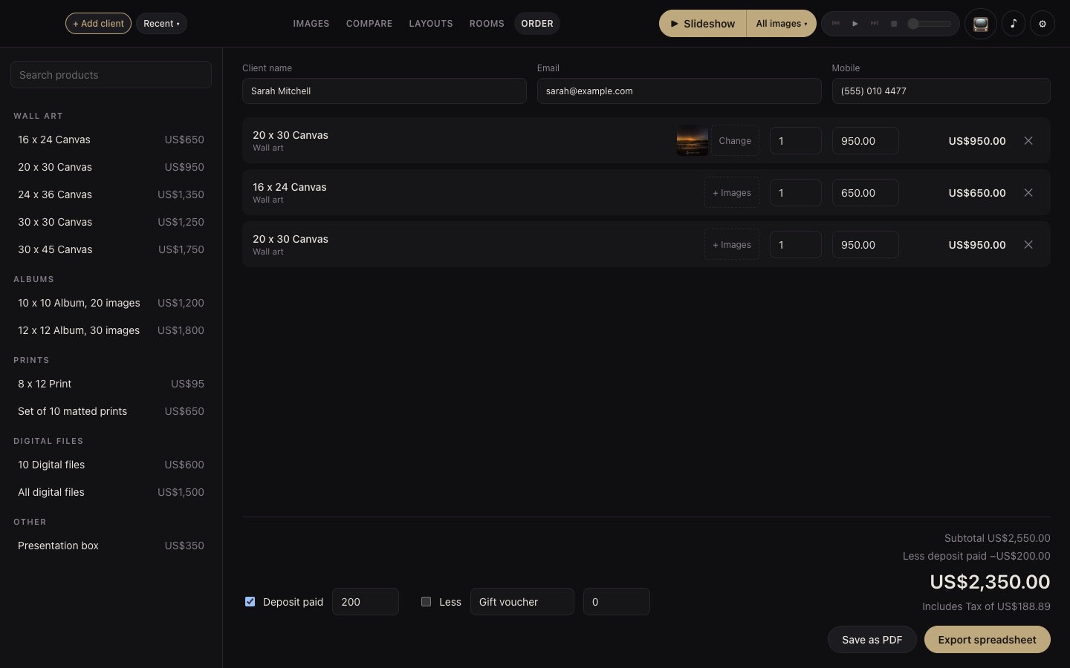
Task: Click the Client name field
Action: coord(384,91)
